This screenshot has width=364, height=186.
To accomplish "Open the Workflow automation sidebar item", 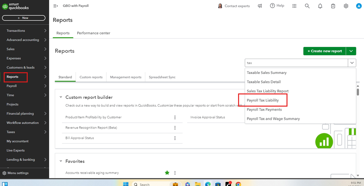I will click(22, 123).
